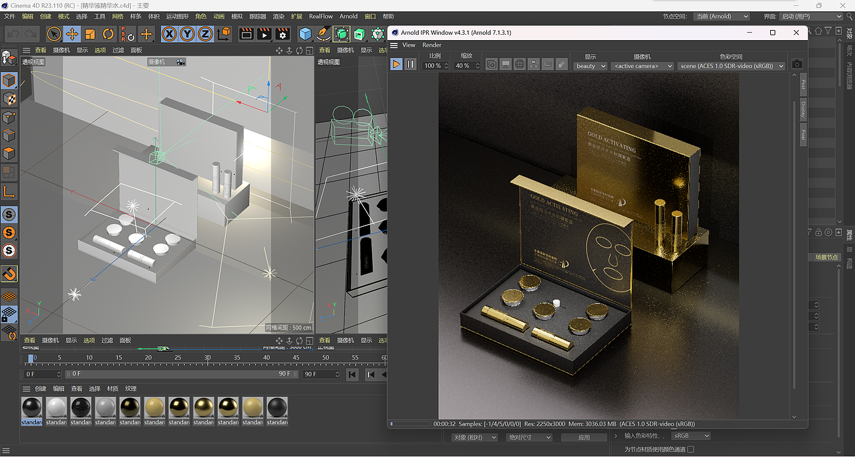Open the 文件 menu
Screen dimensions: 855x457
(9, 16)
